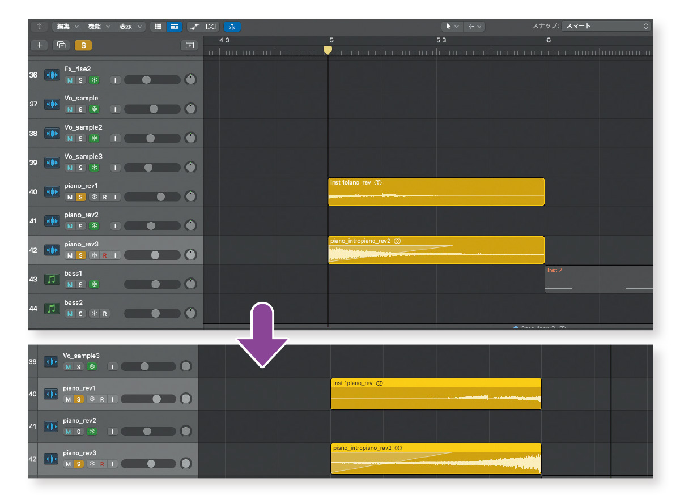Open global tracks button above track list
Image resolution: width=680 pixels, height=504 pixels.
189,45
